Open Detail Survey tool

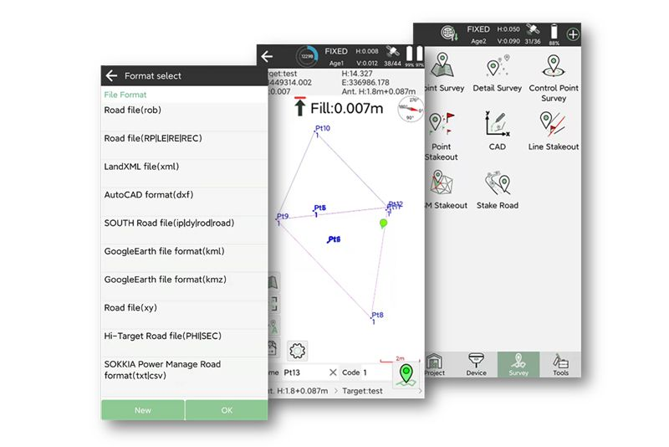(x=497, y=73)
